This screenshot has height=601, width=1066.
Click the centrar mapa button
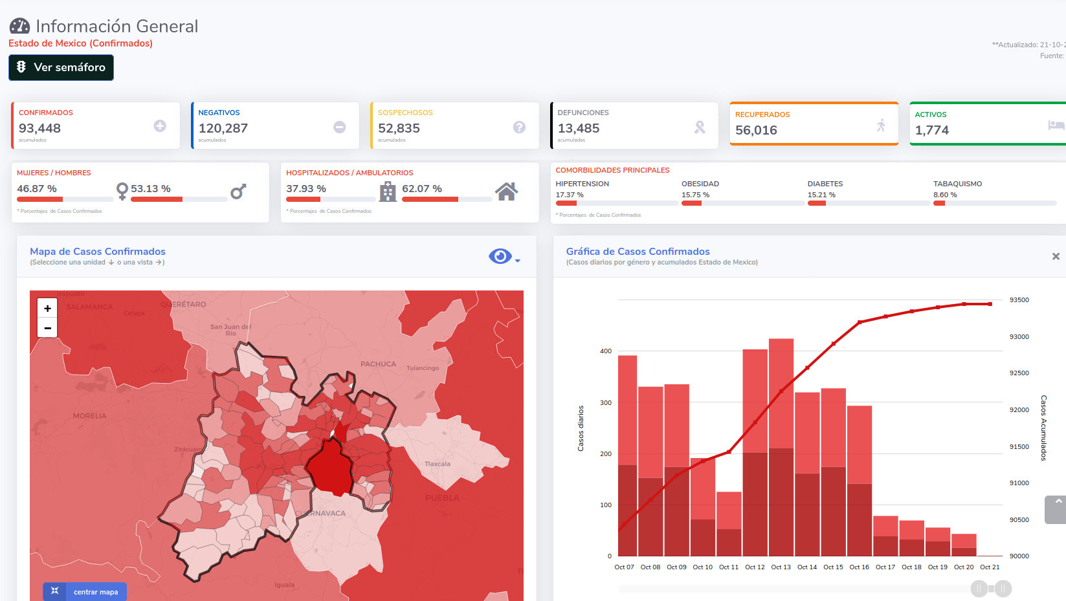point(85,591)
